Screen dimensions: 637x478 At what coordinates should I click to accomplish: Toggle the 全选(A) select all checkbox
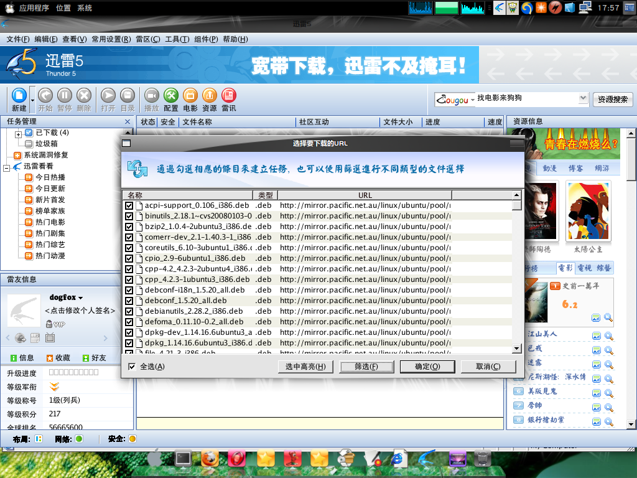(x=132, y=367)
